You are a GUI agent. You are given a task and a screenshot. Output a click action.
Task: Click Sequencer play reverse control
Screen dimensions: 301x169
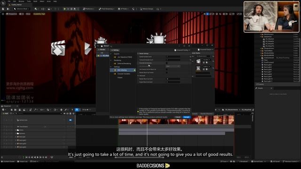point(35,157)
